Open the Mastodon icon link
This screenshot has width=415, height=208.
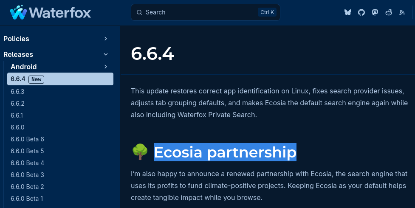(x=375, y=12)
